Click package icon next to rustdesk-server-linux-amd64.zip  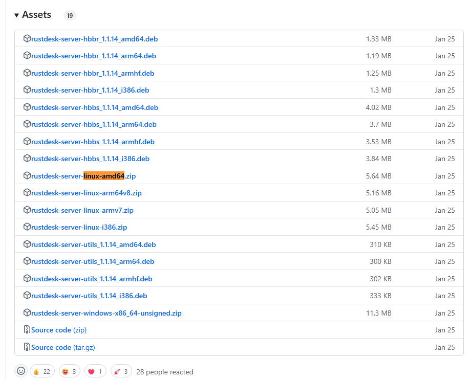pos(27,176)
